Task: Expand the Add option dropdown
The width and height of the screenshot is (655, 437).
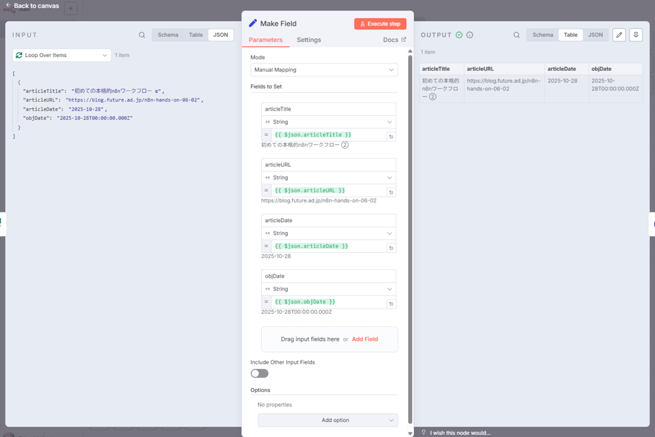Action: 327,420
